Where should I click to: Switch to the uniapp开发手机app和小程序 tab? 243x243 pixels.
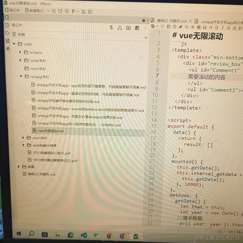tap(219, 22)
